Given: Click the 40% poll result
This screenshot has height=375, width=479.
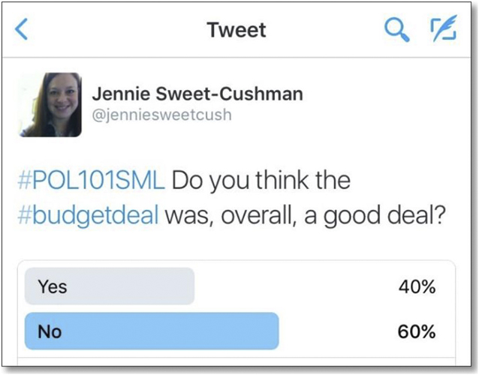Looking at the screenshot, I should coord(417,286).
